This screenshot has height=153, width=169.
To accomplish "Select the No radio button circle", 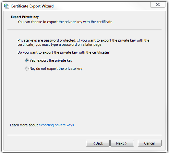I will [x=27, y=69].
